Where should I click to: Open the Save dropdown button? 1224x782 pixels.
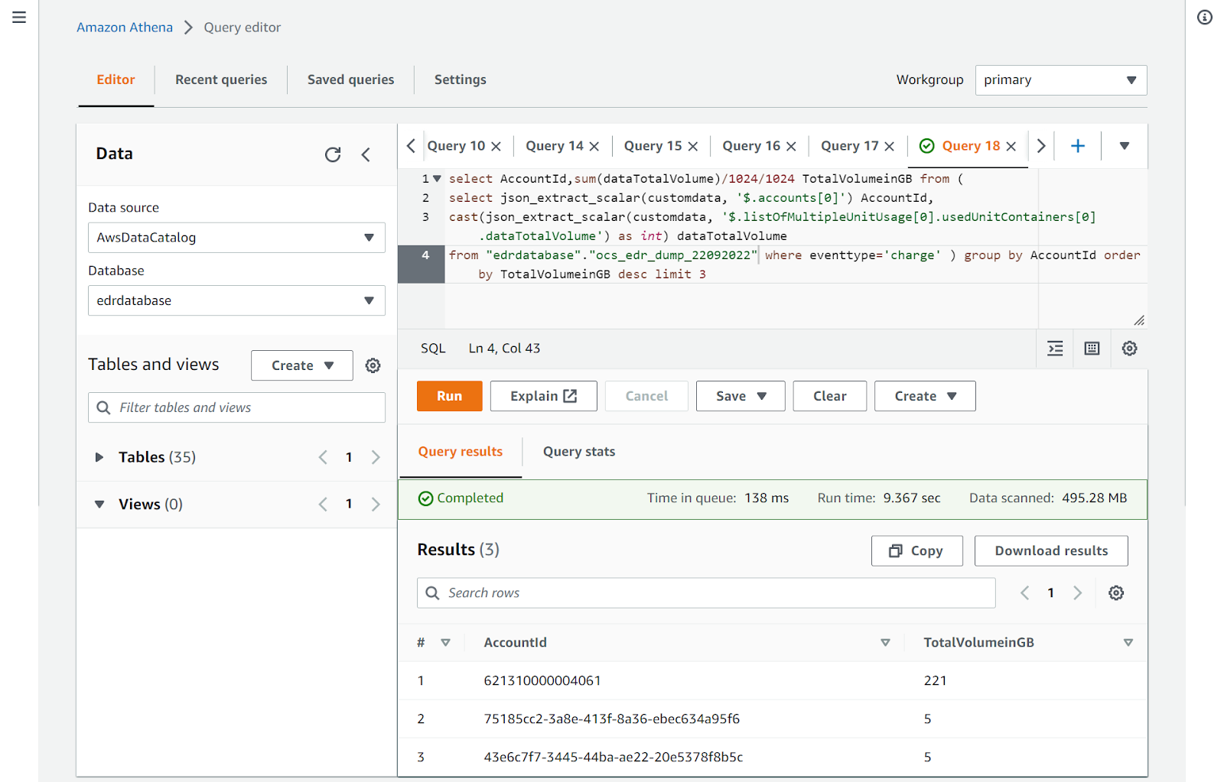click(741, 396)
